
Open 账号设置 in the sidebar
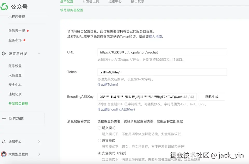(x=15, y=66)
